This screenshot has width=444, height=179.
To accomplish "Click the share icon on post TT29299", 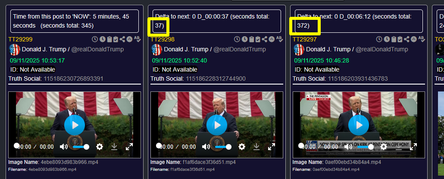I will 122,39.
